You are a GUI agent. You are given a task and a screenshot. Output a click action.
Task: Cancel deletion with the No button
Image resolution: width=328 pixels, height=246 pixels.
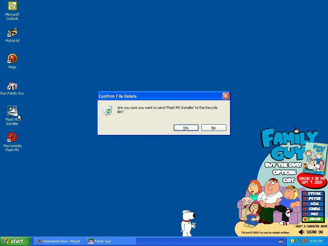[x=214, y=128]
